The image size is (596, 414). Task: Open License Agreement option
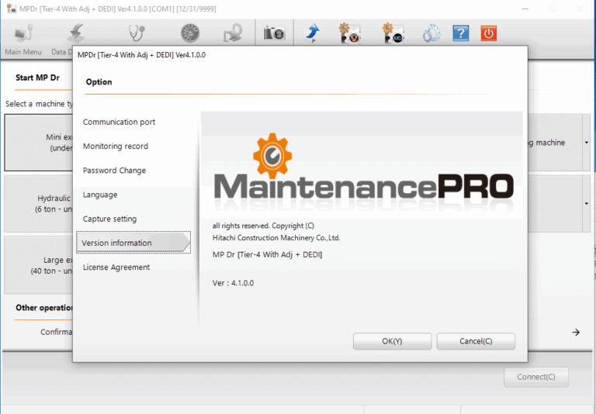coord(116,267)
